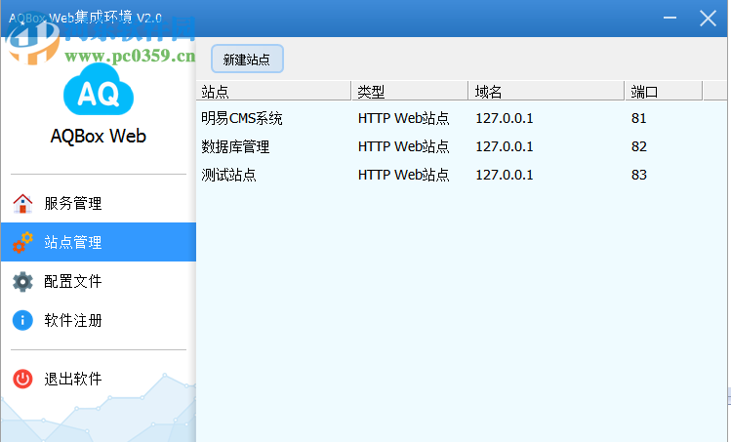Click the red power icon beside 退出软件

pos(22,379)
